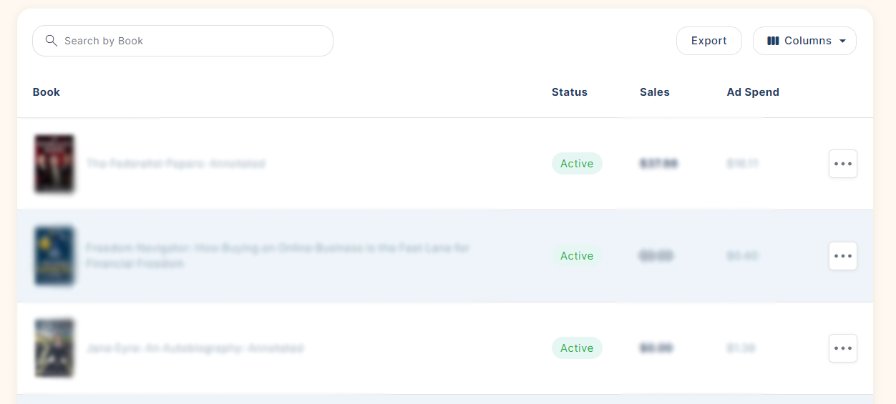The image size is (896, 404).
Task: Open the Jane Eyre book title link
Action: 195,348
